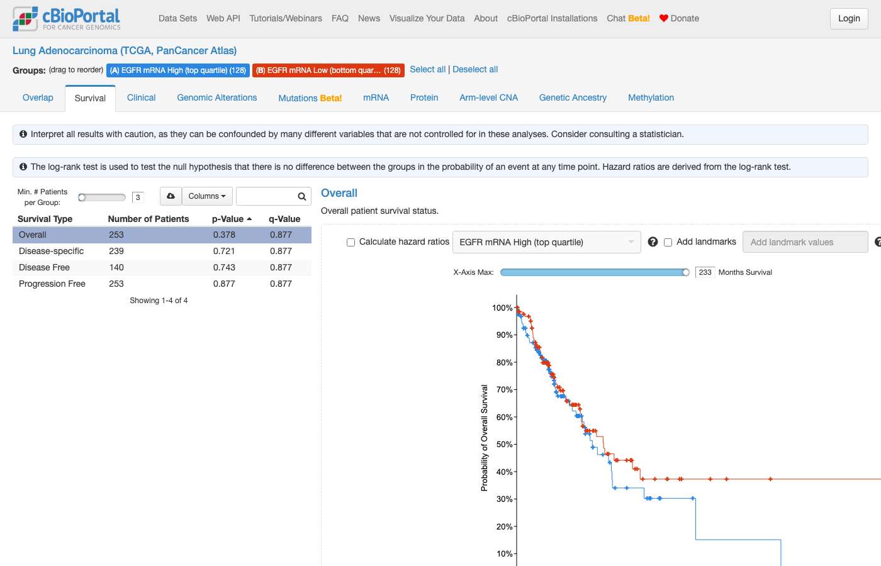Open the Genetic Ancestry tab
The width and height of the screenshot is (881, 566).
coord(573,97)
